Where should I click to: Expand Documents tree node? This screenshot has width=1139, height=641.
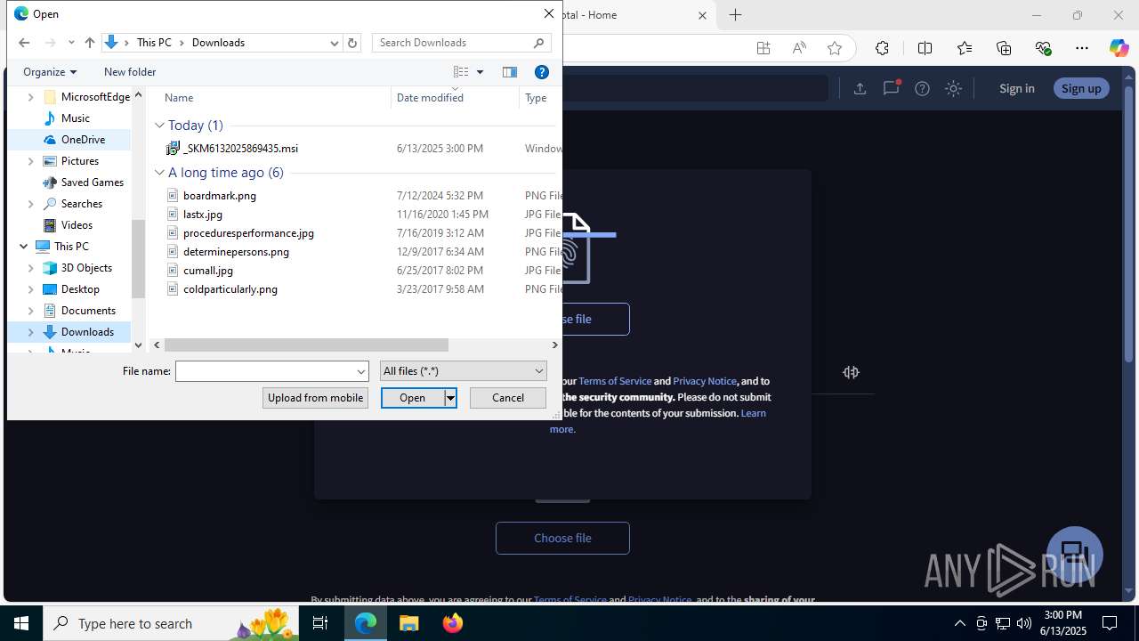pyautogui.click(x=31, y=311)
